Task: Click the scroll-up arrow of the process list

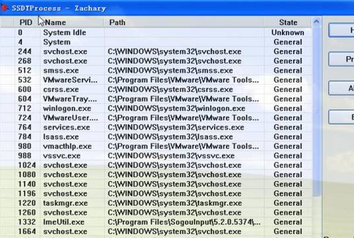Action: click(x=316, y=22)
